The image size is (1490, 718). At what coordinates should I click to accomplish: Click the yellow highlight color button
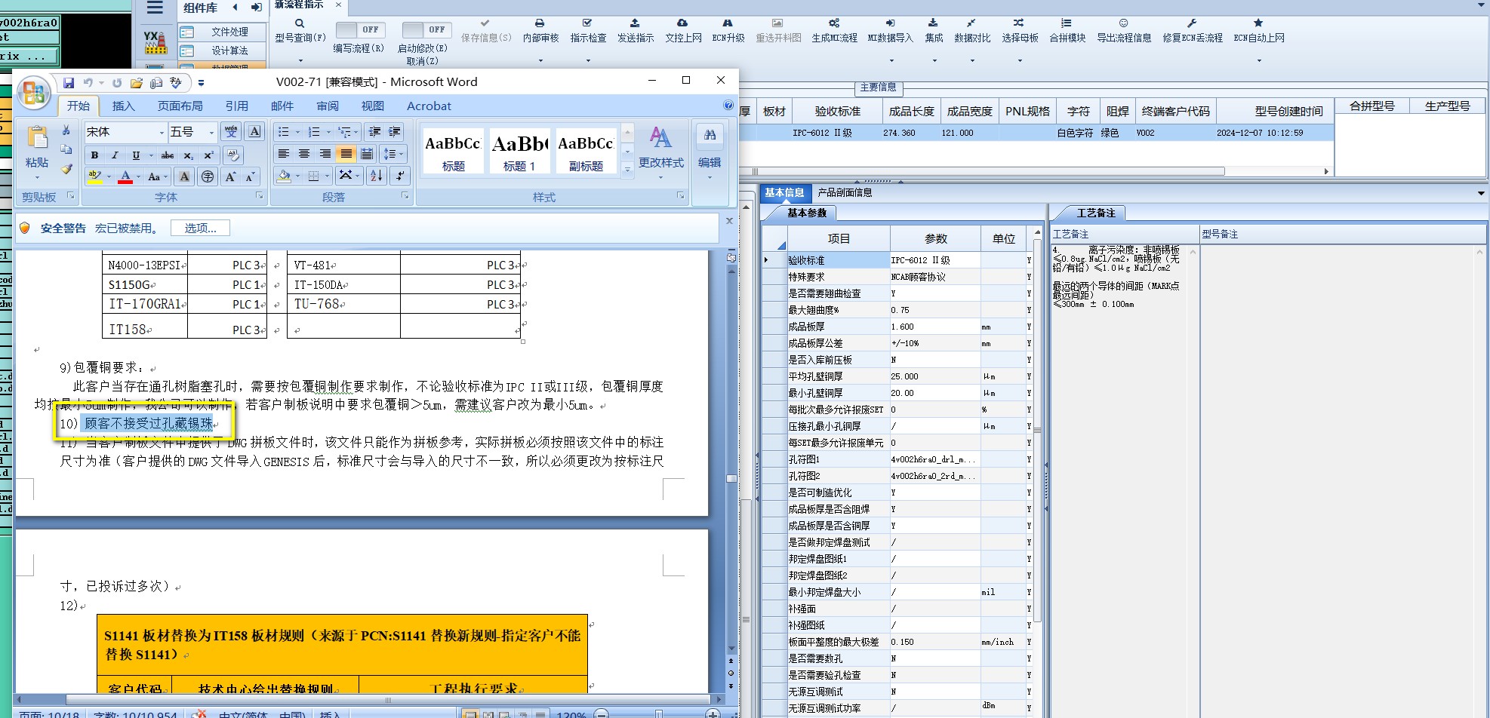[95, 176]
